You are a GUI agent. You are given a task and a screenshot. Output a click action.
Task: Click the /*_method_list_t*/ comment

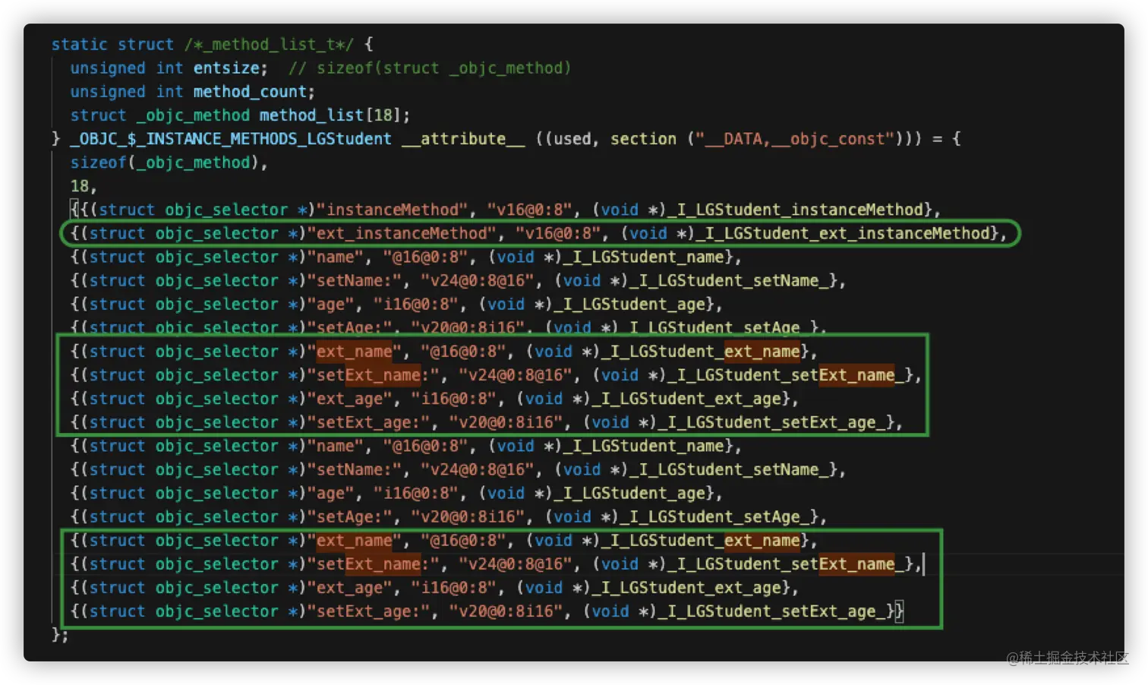(269, 45)
